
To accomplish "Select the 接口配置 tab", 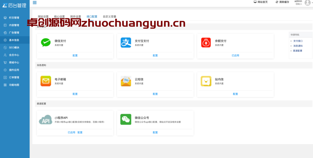I will click(x=92, y=17).
